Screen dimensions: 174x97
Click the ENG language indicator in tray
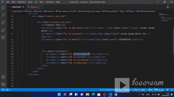point(148,95)
